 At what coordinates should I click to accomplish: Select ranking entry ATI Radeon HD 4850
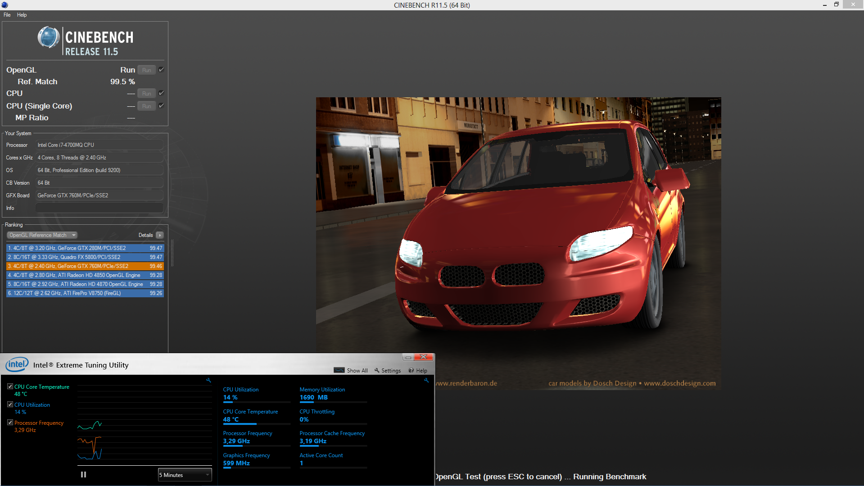(85, 275)
